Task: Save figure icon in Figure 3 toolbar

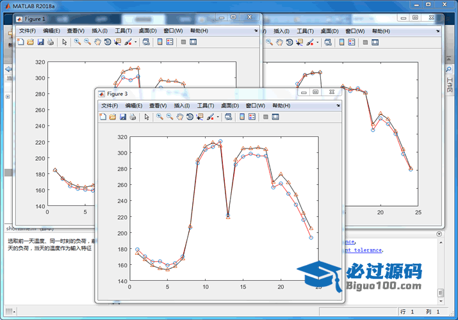Action: tap(123, 117)
